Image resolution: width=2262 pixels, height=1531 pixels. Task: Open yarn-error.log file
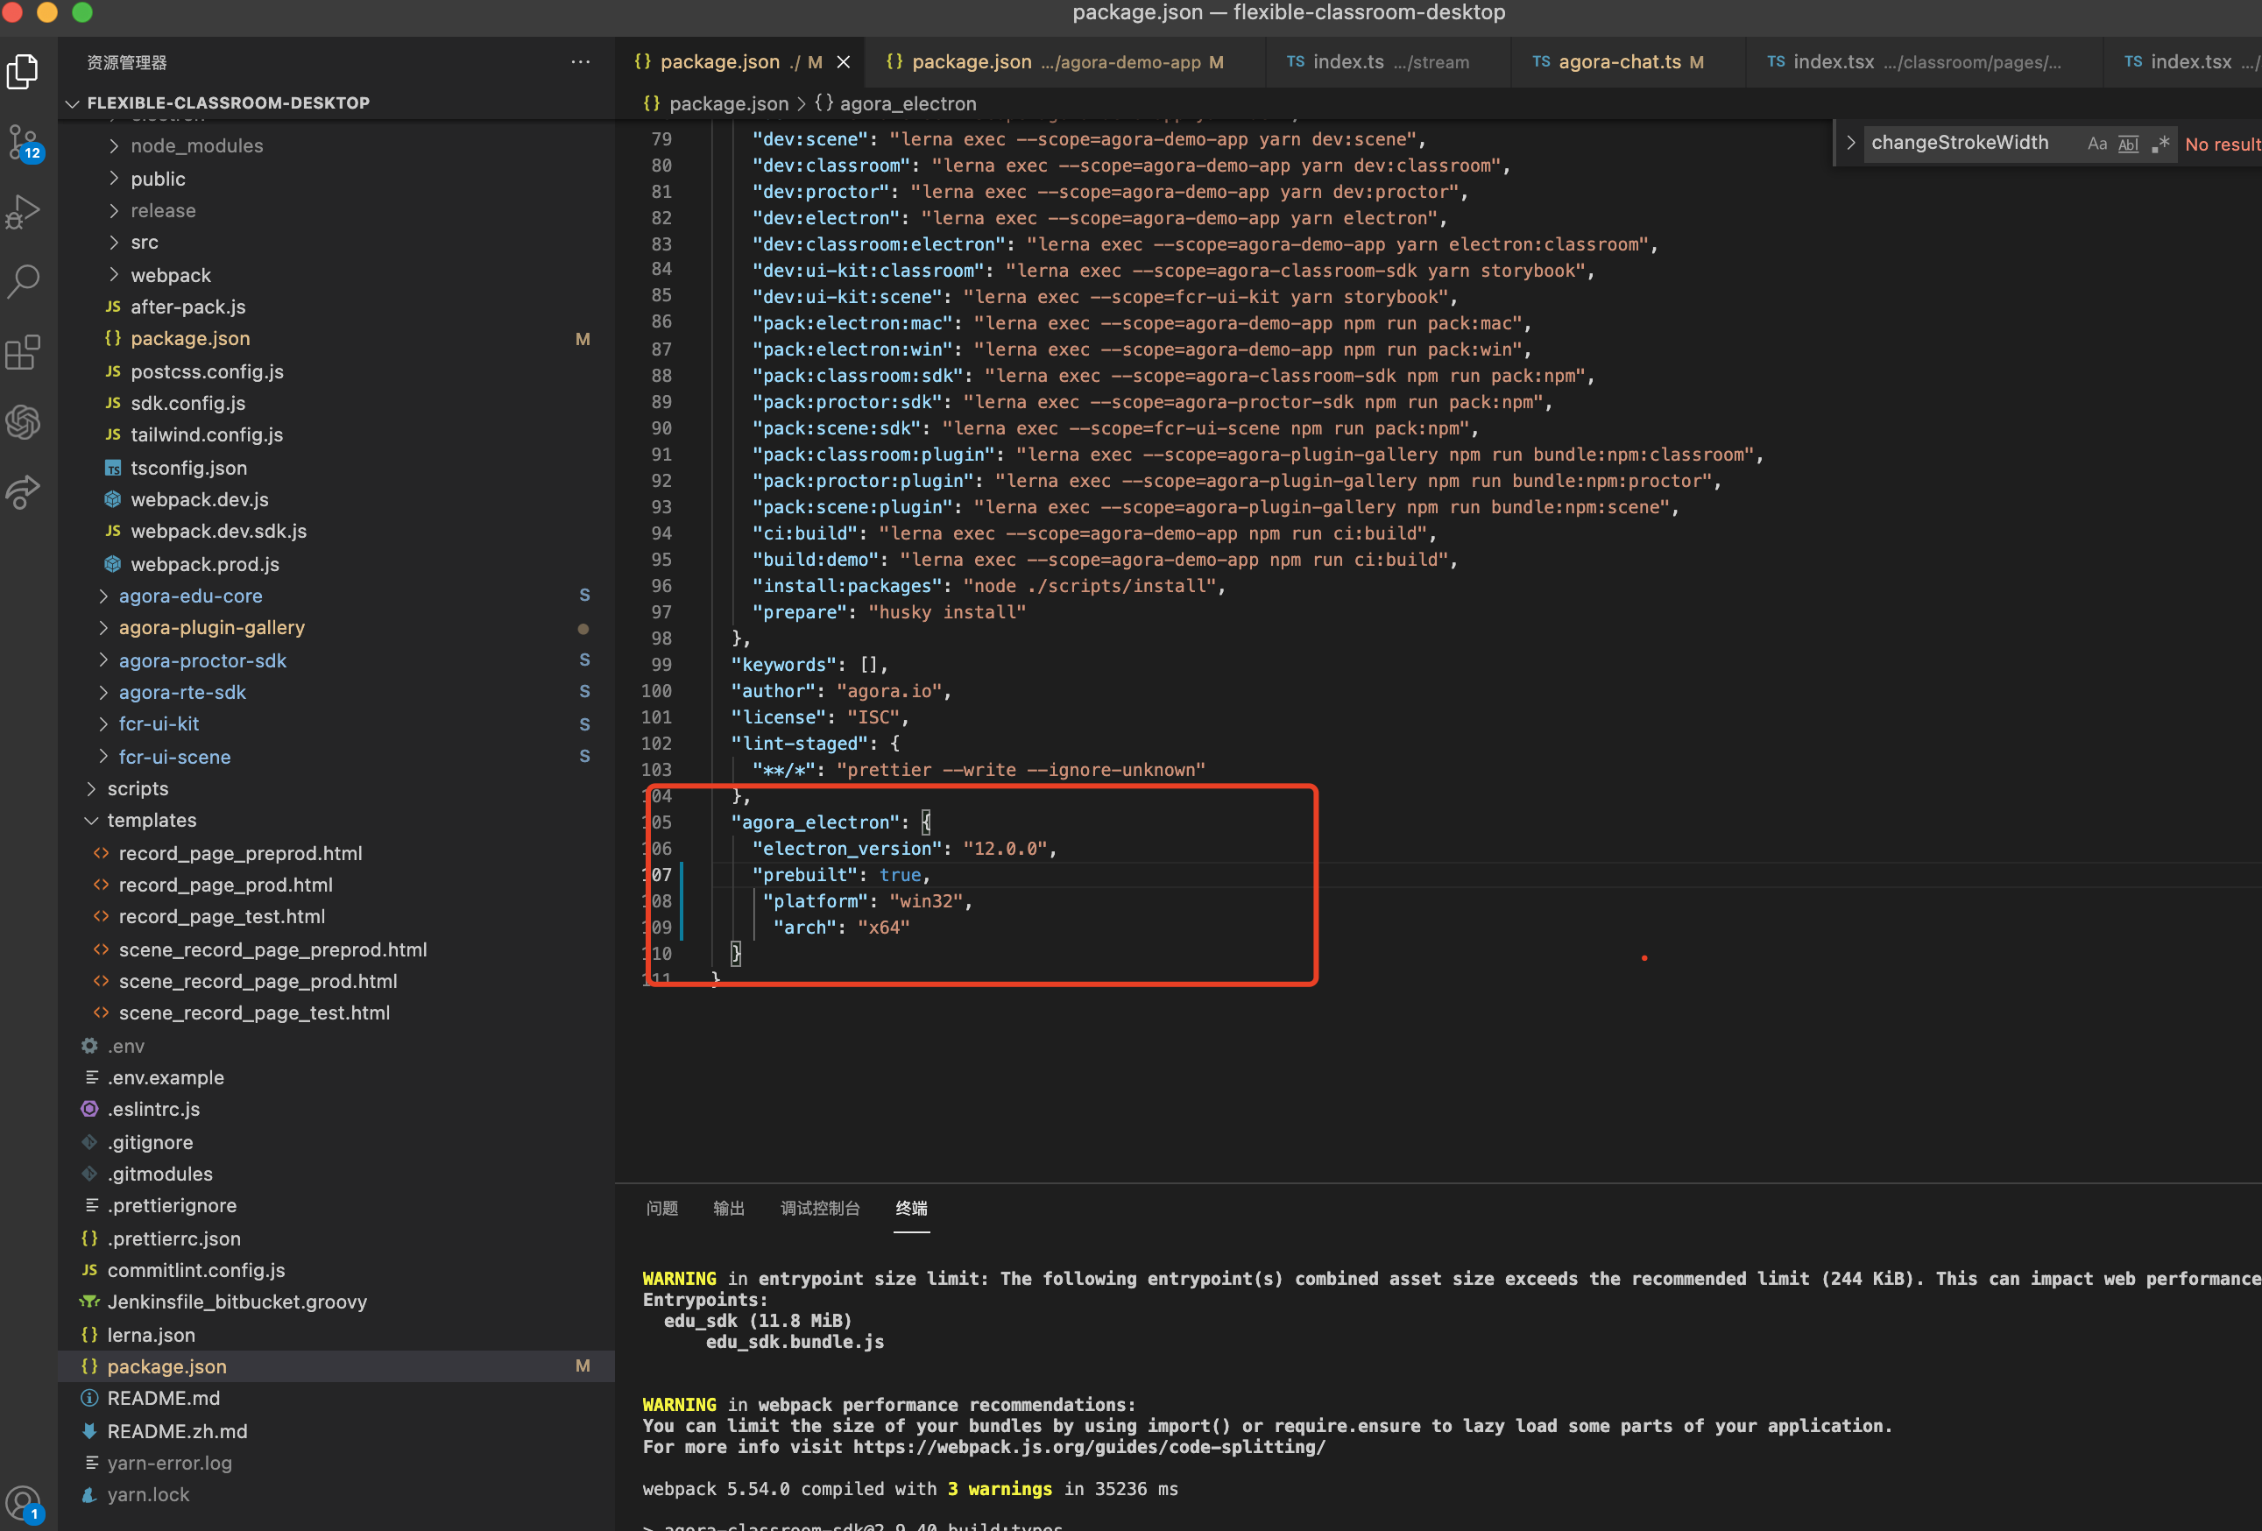click(x=169, y=1462)
